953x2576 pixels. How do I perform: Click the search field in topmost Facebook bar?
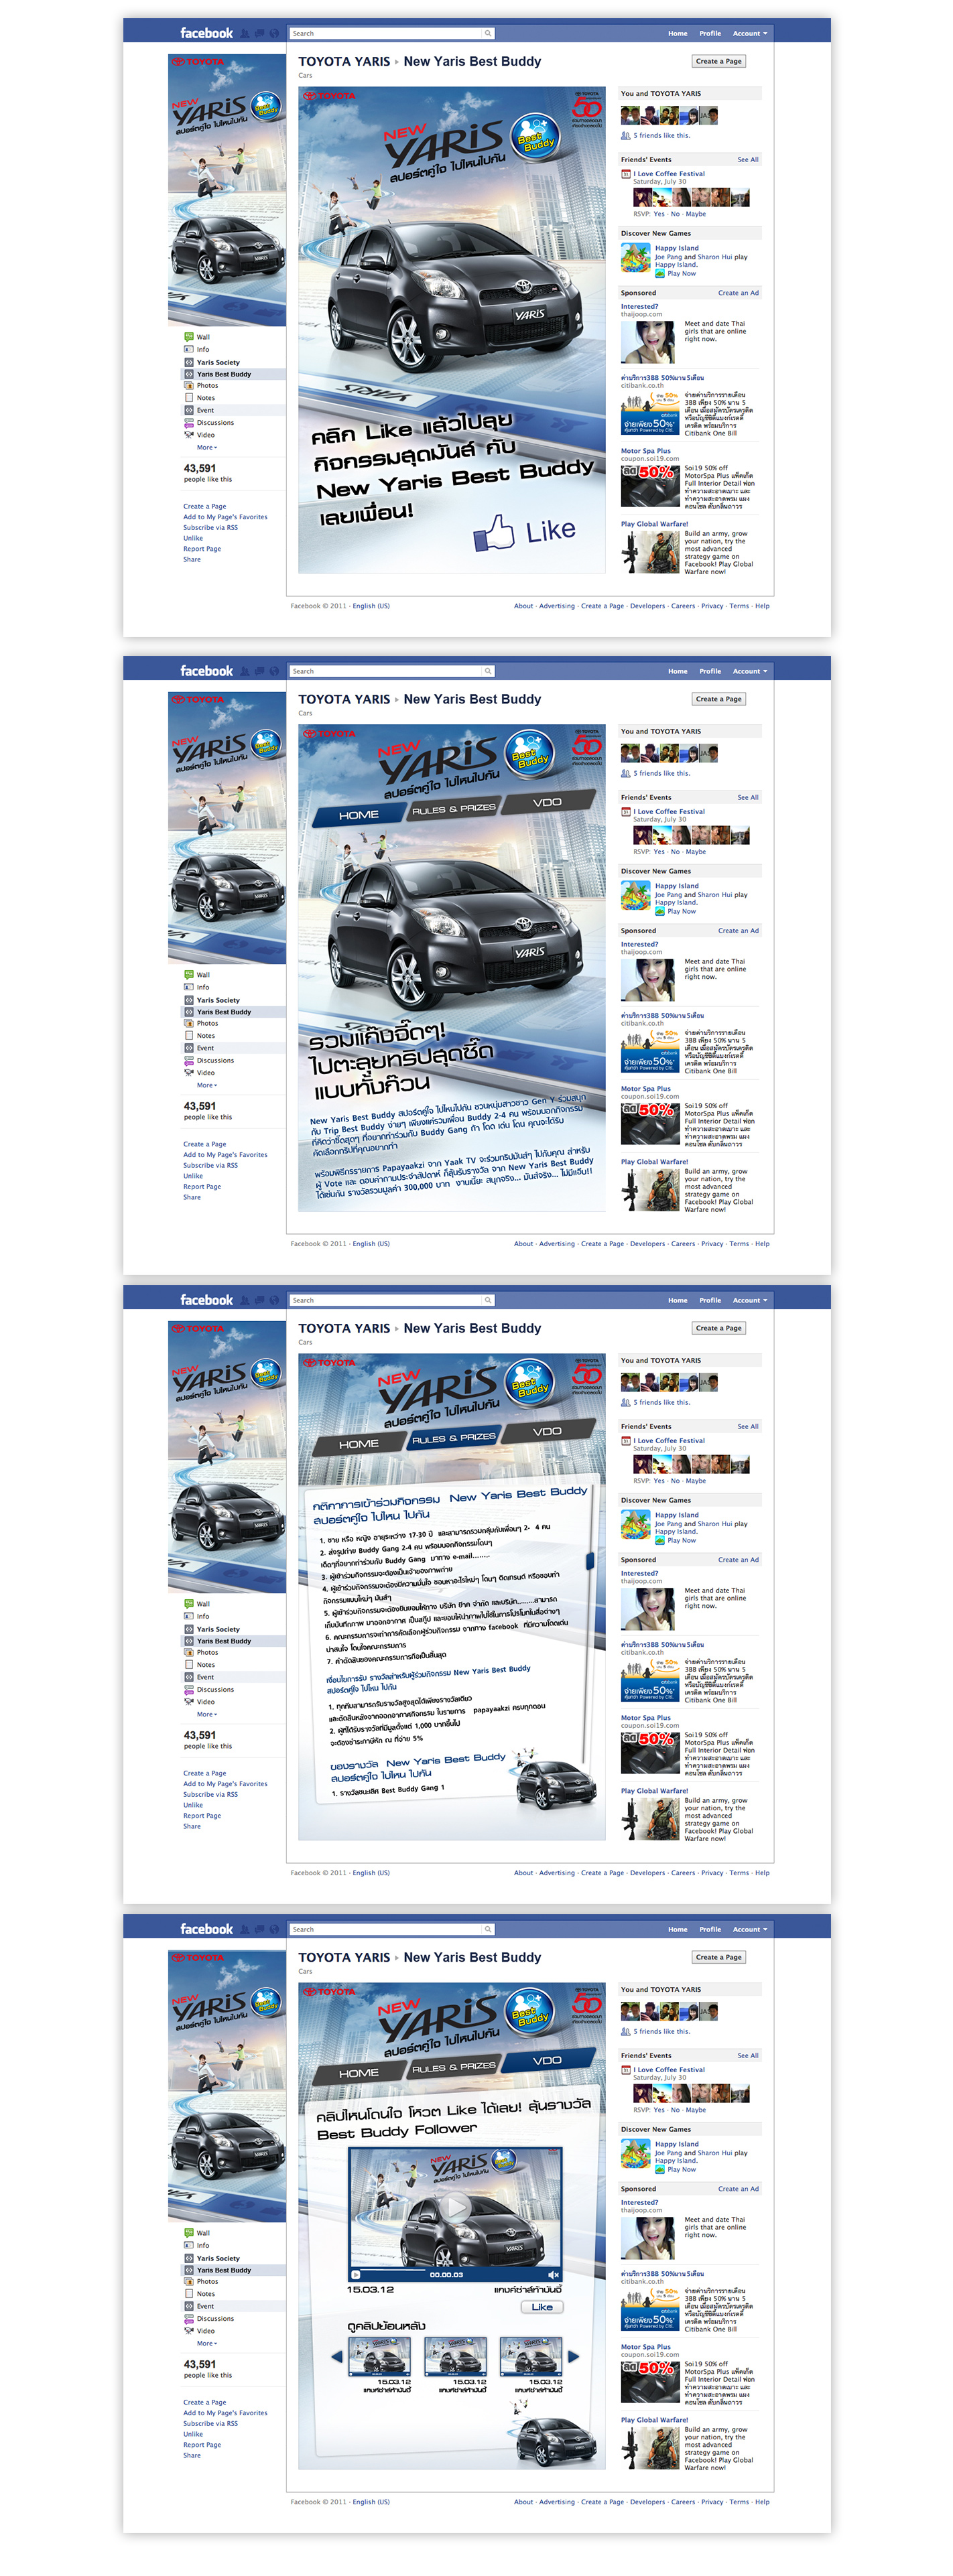(x=390, y=33)
